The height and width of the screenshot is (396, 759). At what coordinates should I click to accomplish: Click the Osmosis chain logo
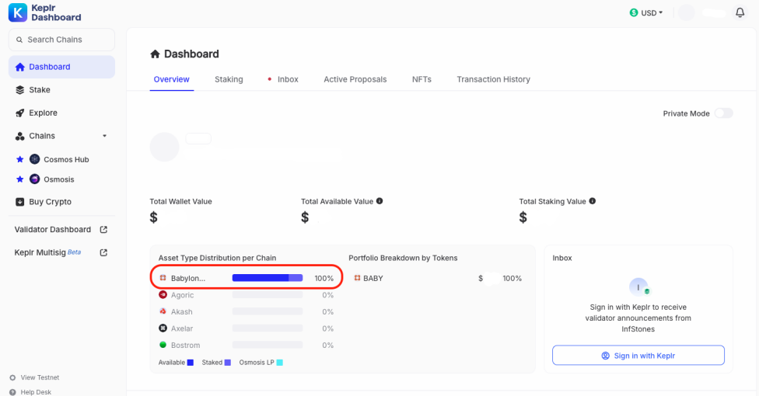34,179
